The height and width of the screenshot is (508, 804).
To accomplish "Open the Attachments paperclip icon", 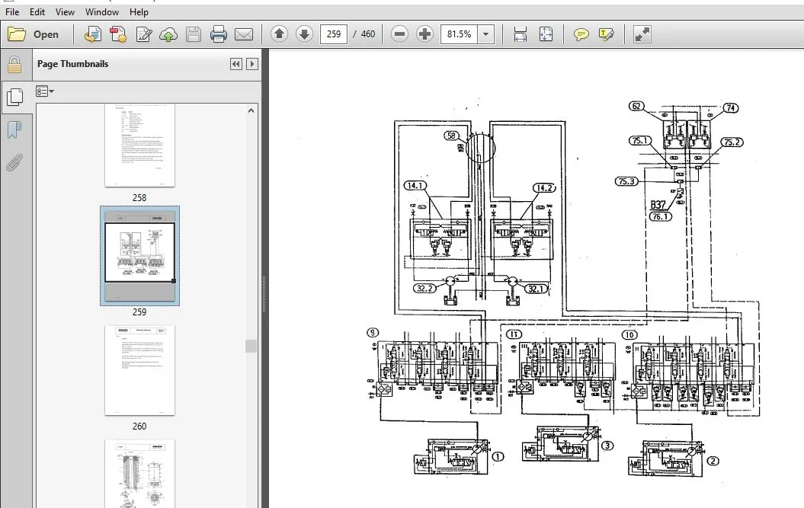I will [14, 163].
